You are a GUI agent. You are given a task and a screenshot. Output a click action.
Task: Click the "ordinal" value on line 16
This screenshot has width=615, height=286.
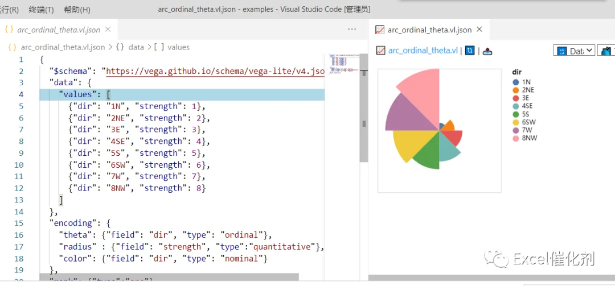click(x=242, y=235)
